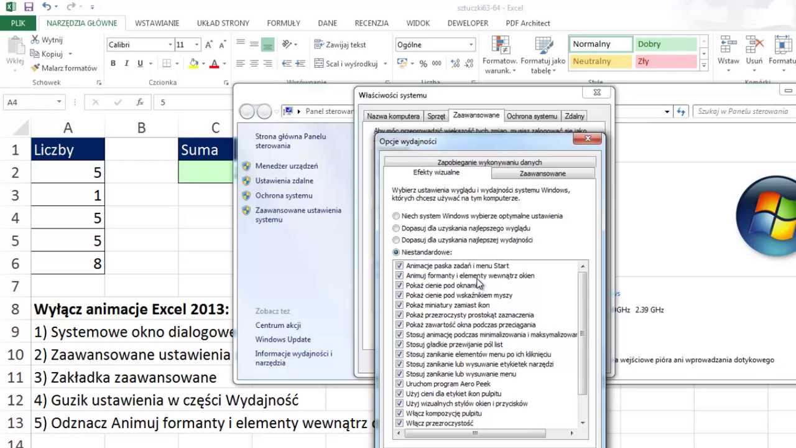Apply yellow fill color bucket

click(x=194, y=63)
